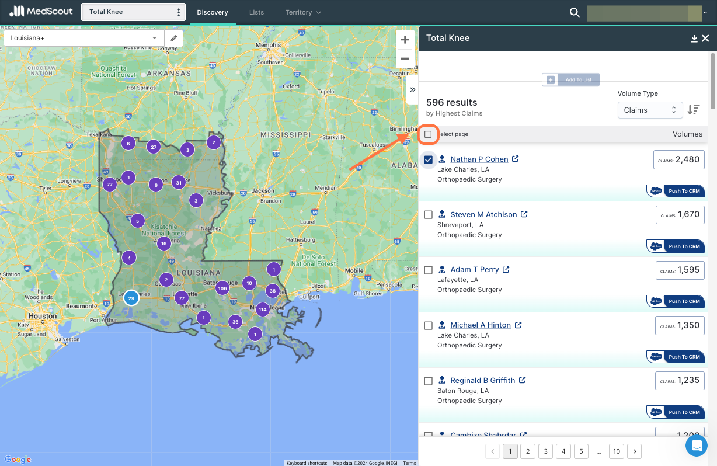The height and width of the screenshot is (466, 717).
Task: Open the Total Knee options menu
Action: point(179,12)
